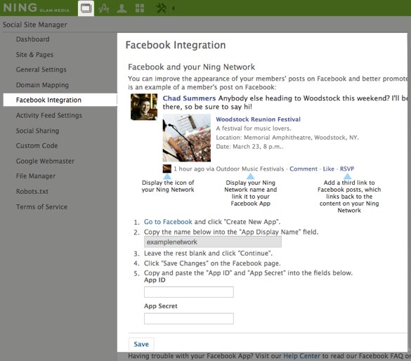Open the Help Center link
This screenshot has width=411, height=361.
[x=301, y=356]
